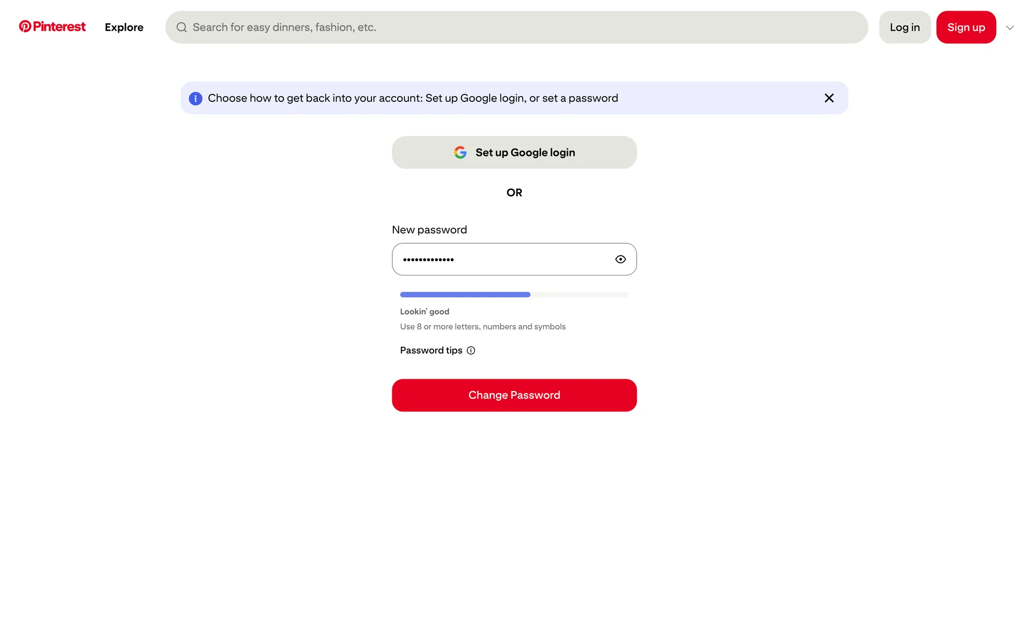
Task: Open Password tips text
Action: pos(431,350)
